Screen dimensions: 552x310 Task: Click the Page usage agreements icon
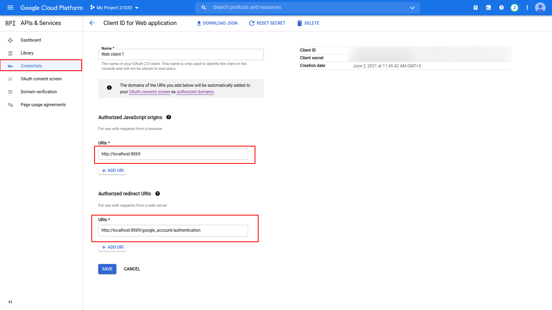[11, 105]
